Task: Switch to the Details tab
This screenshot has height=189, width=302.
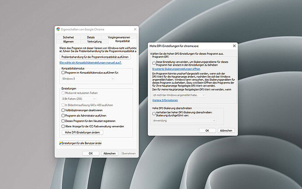Action: click(91, 37)
